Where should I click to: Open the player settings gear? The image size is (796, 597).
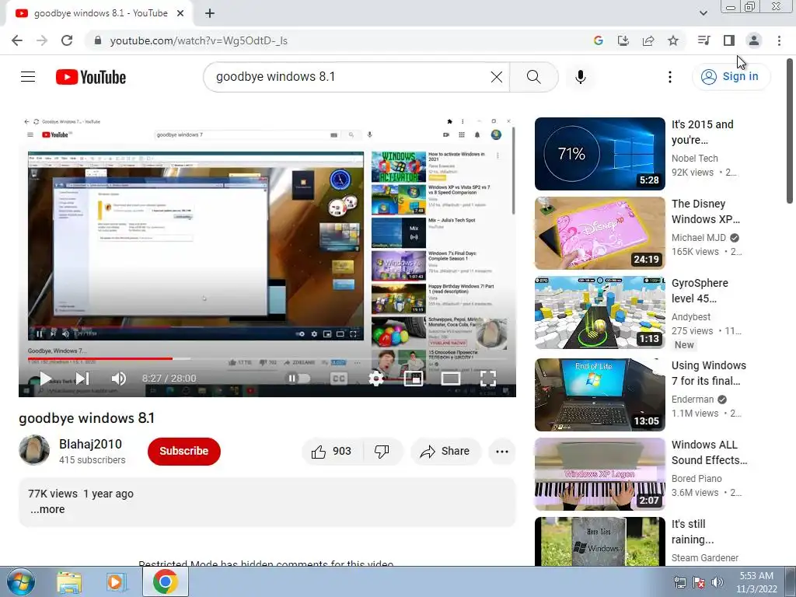pos(376,379)
